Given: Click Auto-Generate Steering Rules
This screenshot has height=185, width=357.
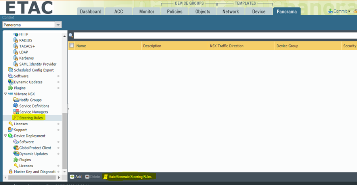Looking at the screenshot, I should 127,177.
